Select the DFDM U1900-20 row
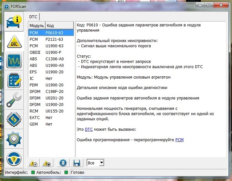The image size is (232, 181). click(x=51, y=104)
